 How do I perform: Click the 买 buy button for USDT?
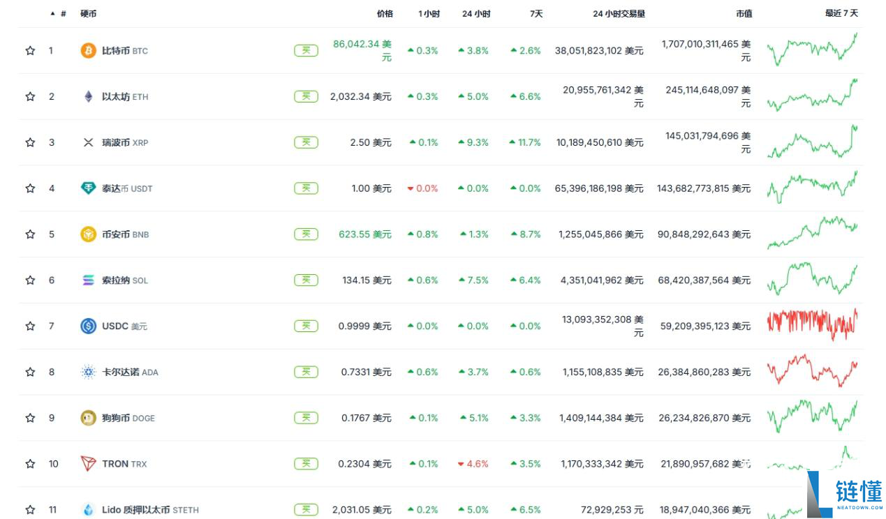(x=306, y=188)
